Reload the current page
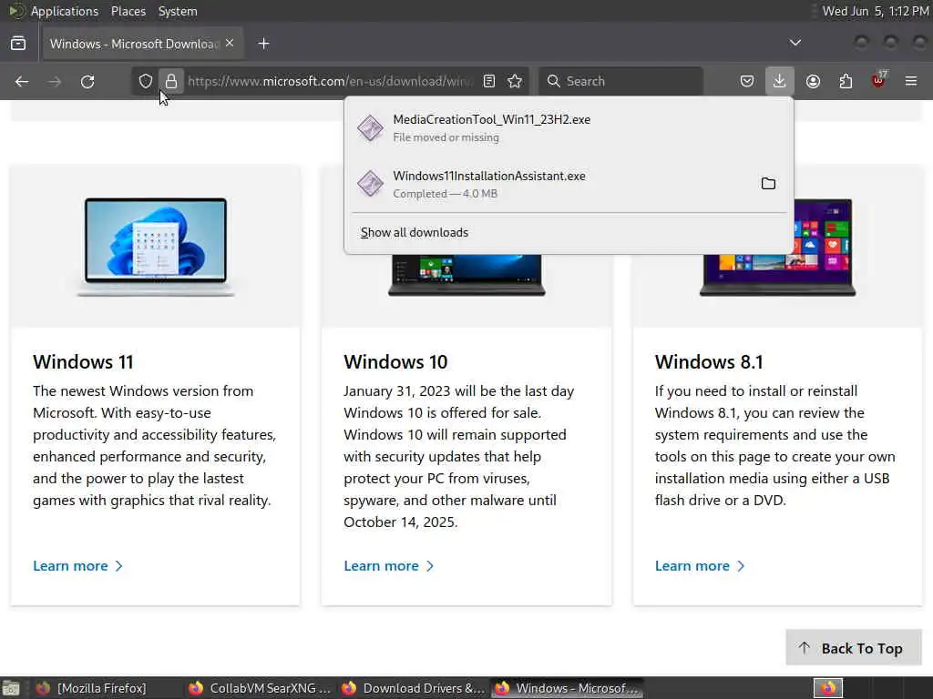The image size is (933, 699). pos(87,81)
